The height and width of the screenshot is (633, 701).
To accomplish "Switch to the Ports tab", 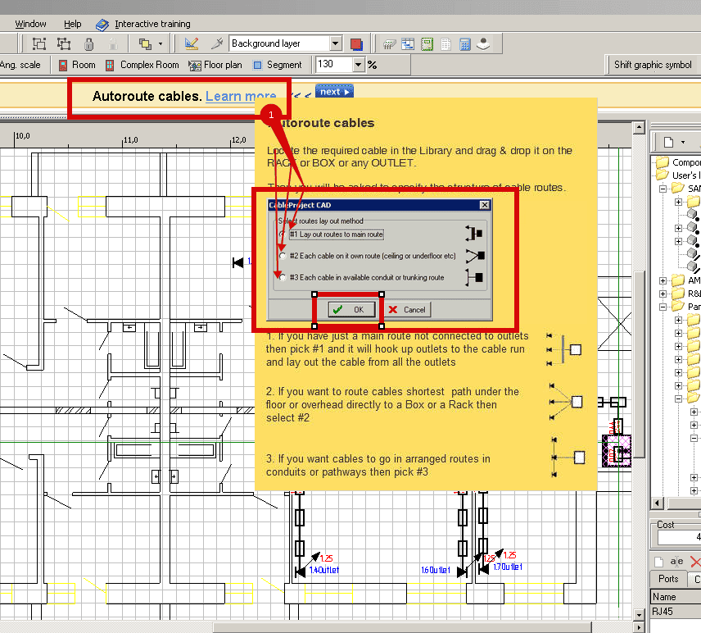I will point(668,579).
